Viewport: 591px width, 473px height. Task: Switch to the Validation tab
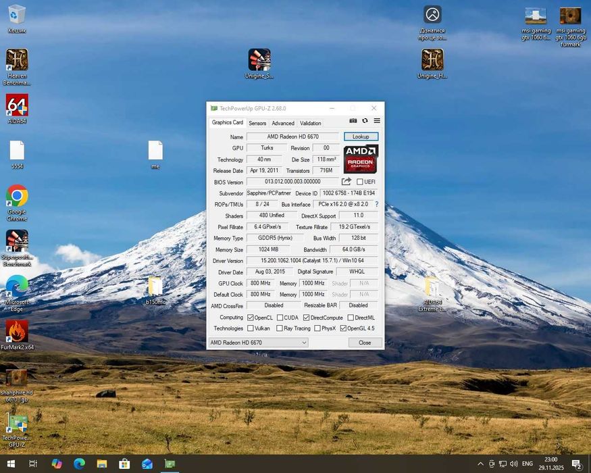click(x=311, y=123)
